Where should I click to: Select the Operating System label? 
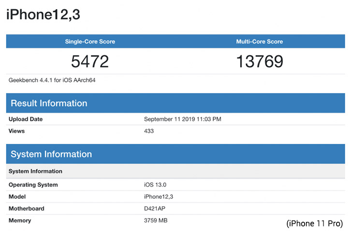pyautogui.click(x=33, y=185)
